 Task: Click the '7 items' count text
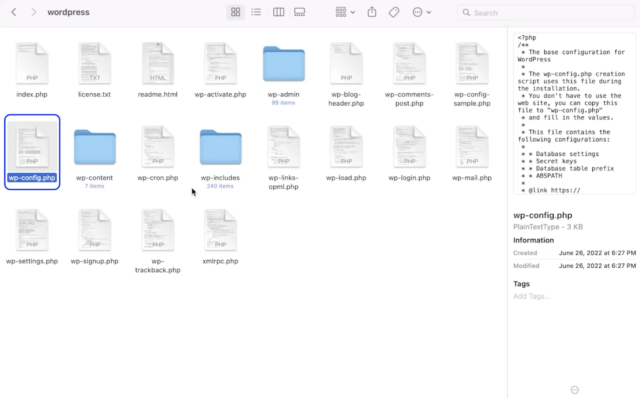95,186
